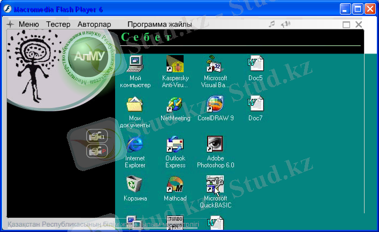Open the Мой компьютер desktop icon
379x232 pixels.
[x=135, y=65]
